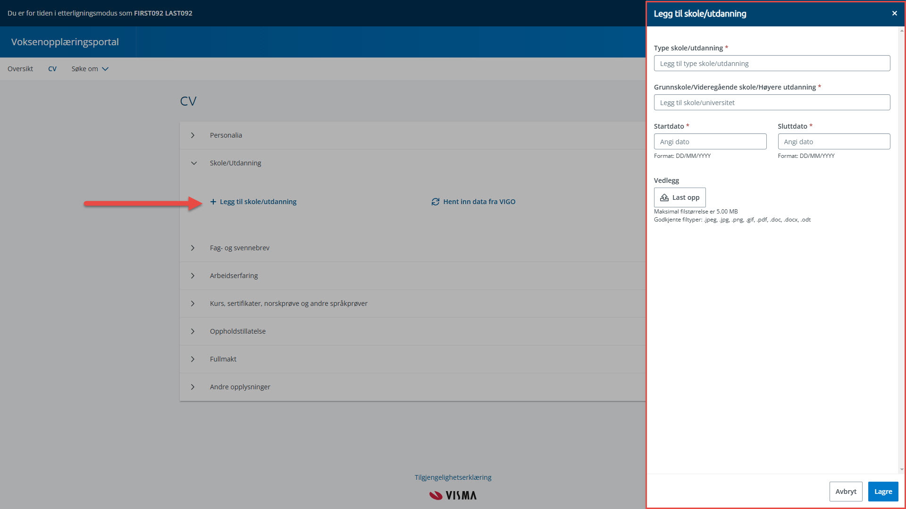The width and height of the screenshot is (906, 509).
Task: Collapse the Skole/Utdanning section
Action: [193, 163]
